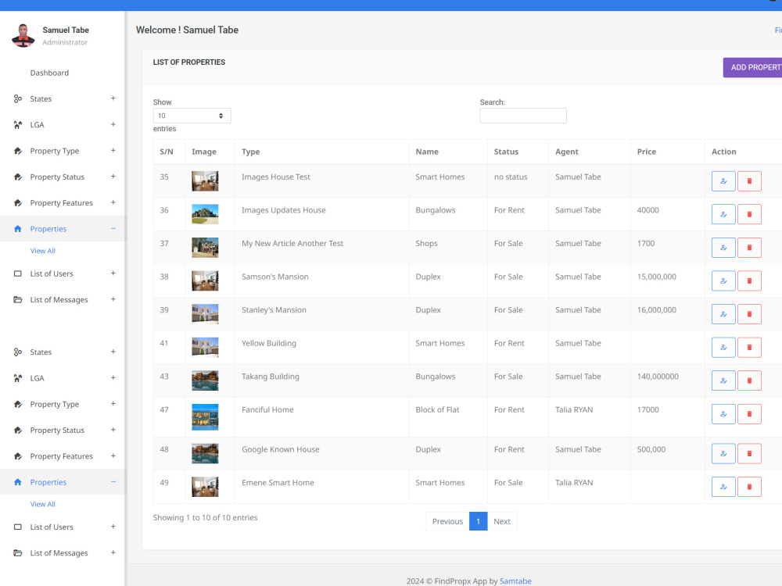This screenshot has width=782, height=586.
Task: Open thumbnail of Samson's Mansion
Action: pyautogui.click(x=205, y=281)
